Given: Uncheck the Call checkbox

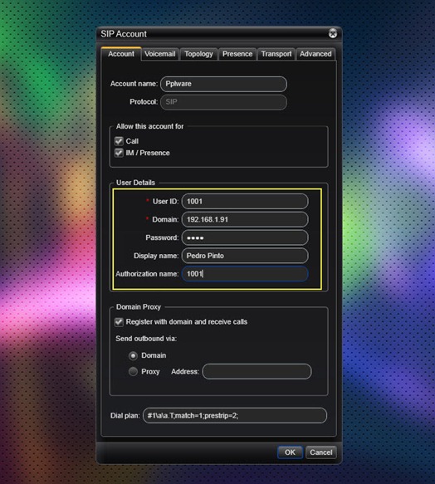Looking at the screenshot, I should coord(119,141).
